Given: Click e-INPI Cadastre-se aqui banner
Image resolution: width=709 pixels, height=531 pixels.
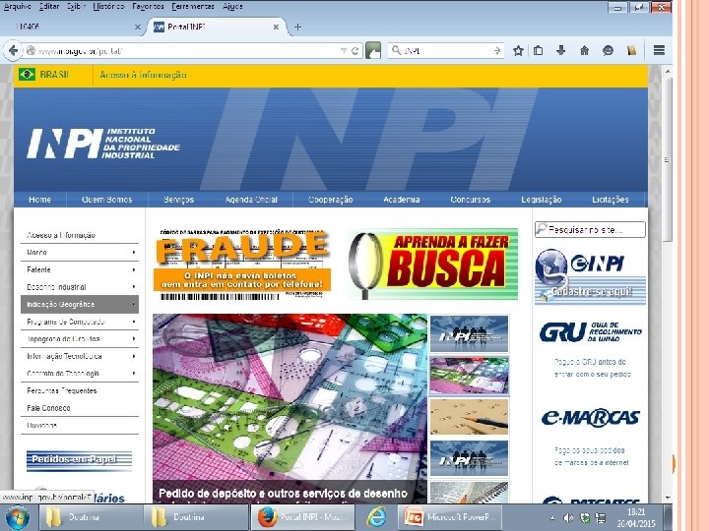Looking at the screenshot, I should [590, 276].
